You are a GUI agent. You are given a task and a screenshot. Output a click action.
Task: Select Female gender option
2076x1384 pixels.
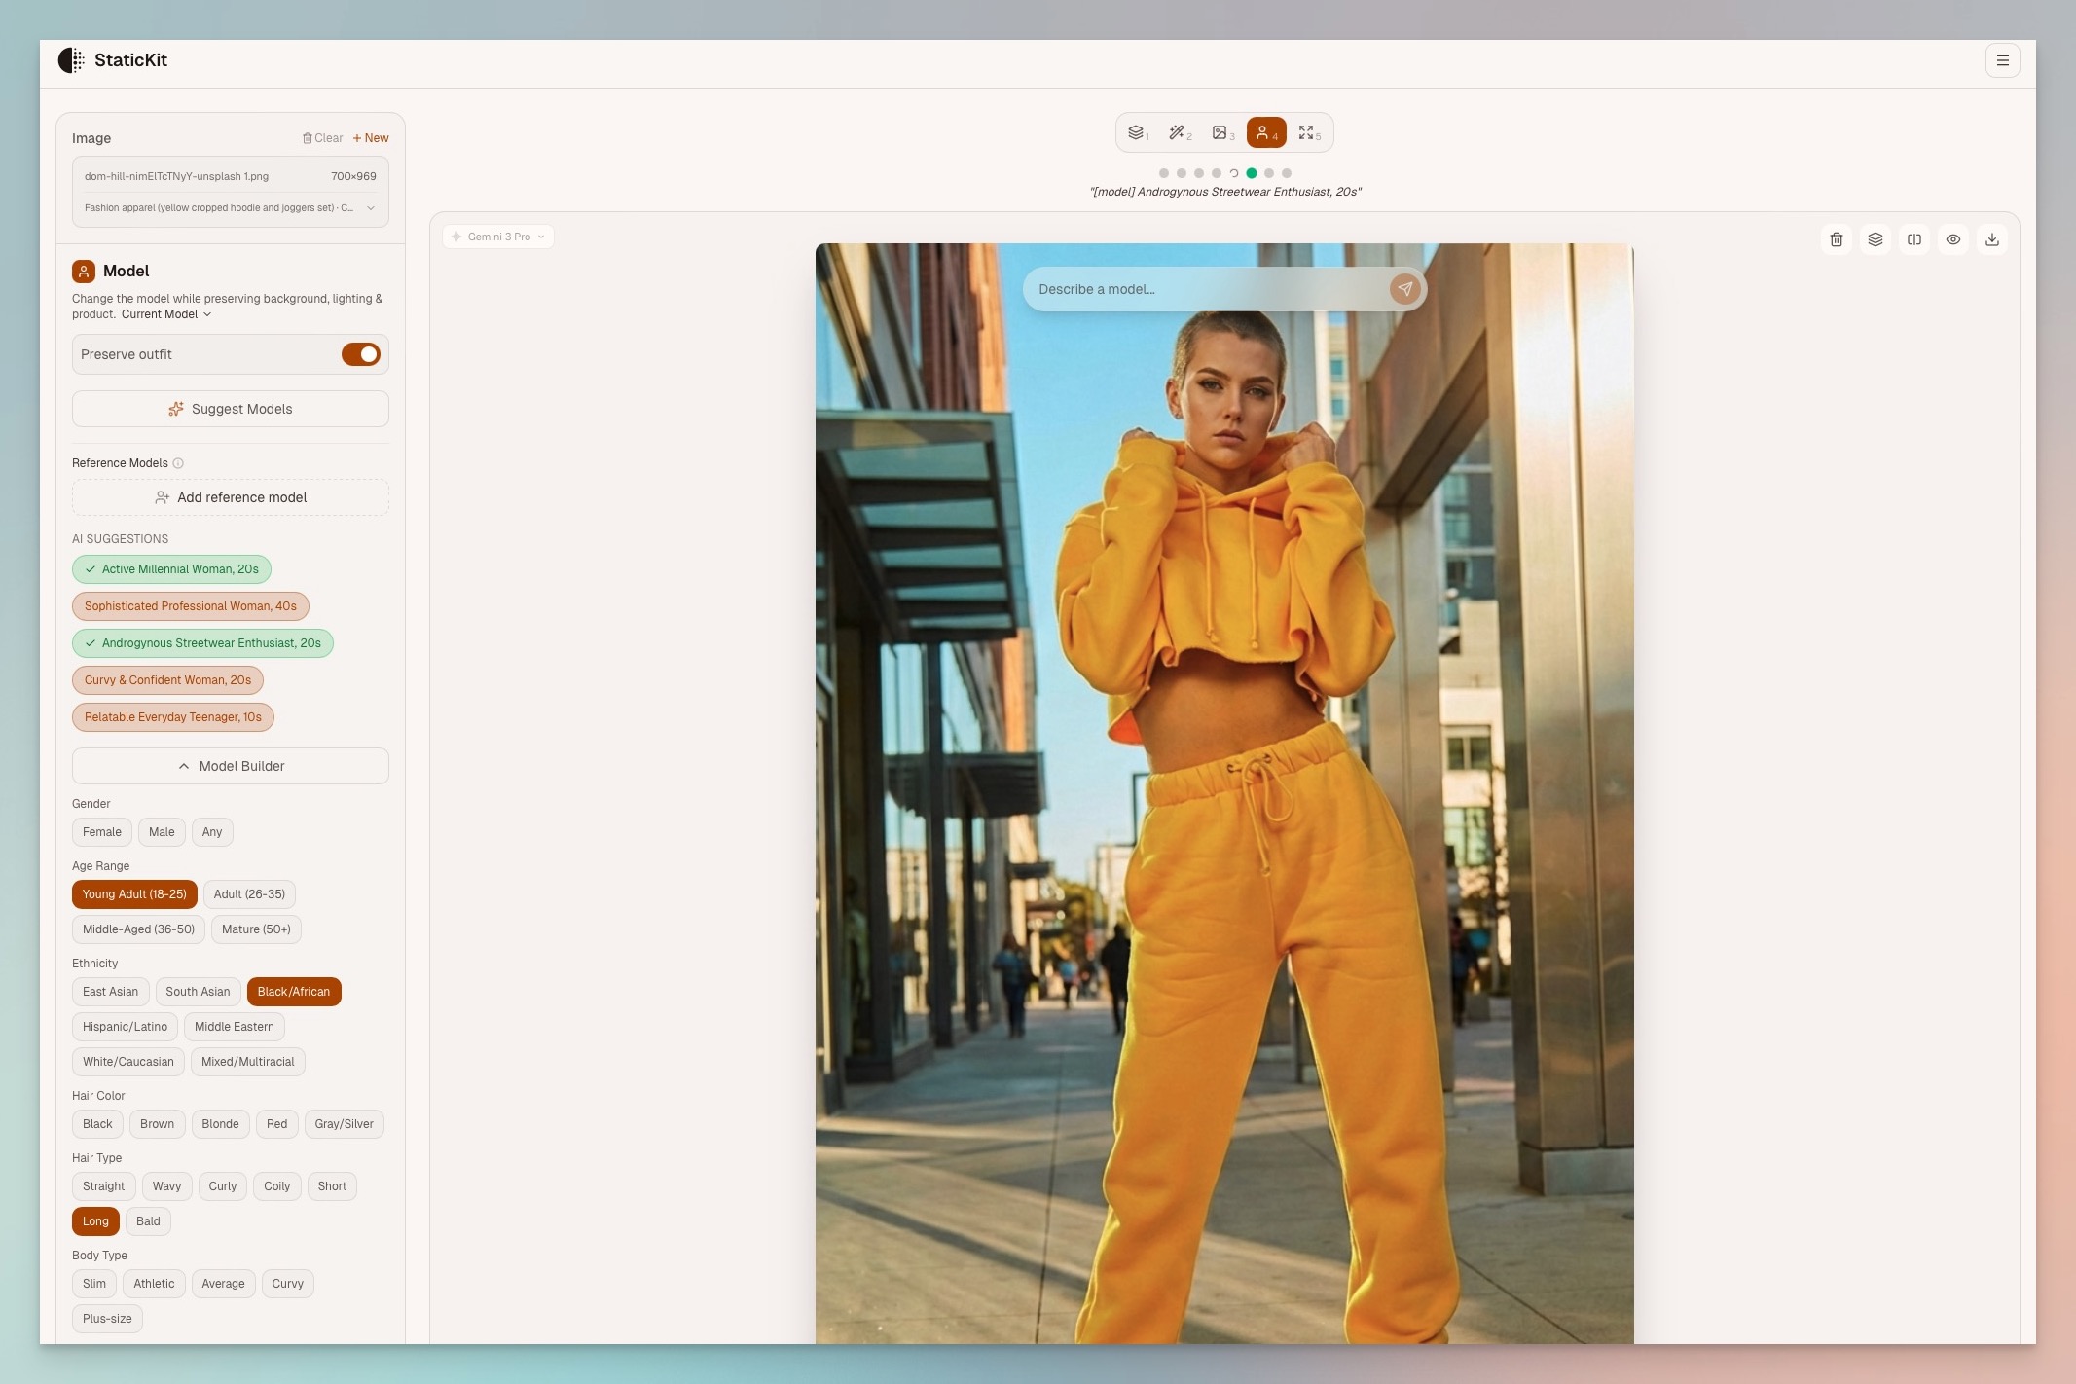[x=101, y=832]
